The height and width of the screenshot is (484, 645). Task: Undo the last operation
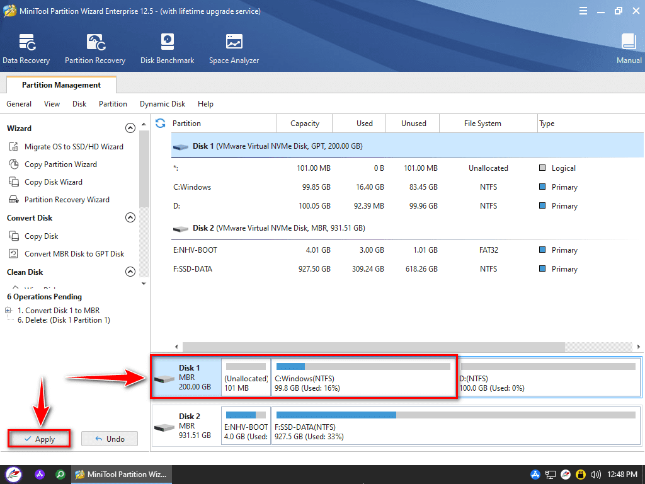(x=109, y=438)
